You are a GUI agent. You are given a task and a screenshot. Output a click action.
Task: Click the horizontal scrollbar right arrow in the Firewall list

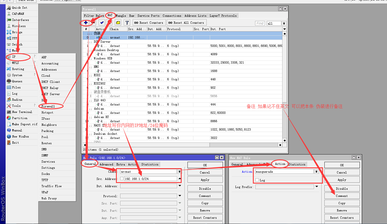point(280,145)
